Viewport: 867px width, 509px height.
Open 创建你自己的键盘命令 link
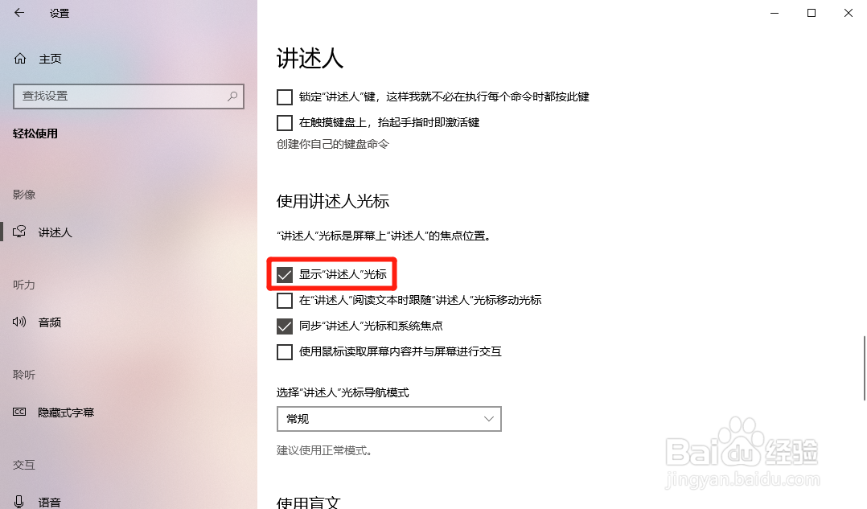(333, 144)
